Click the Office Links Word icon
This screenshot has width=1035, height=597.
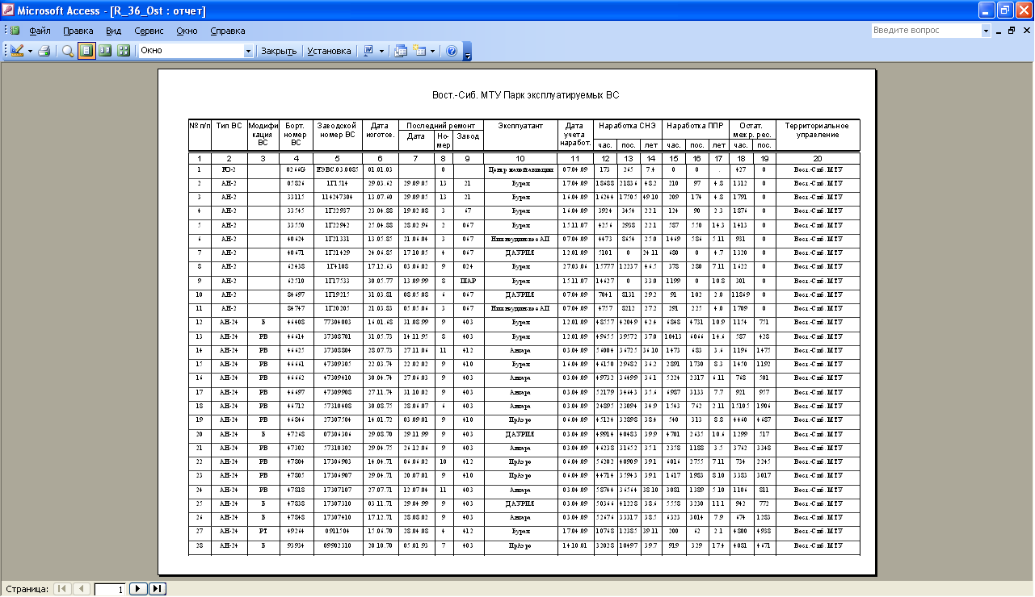pos(368,51)
